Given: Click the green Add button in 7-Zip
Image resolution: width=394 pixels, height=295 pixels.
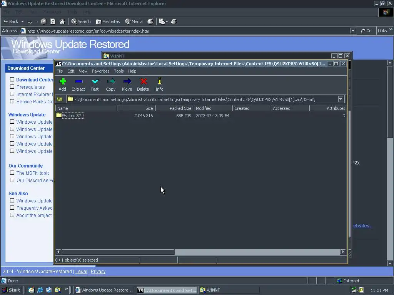Looking at the screenshot, I should click(x=63, y=84).
